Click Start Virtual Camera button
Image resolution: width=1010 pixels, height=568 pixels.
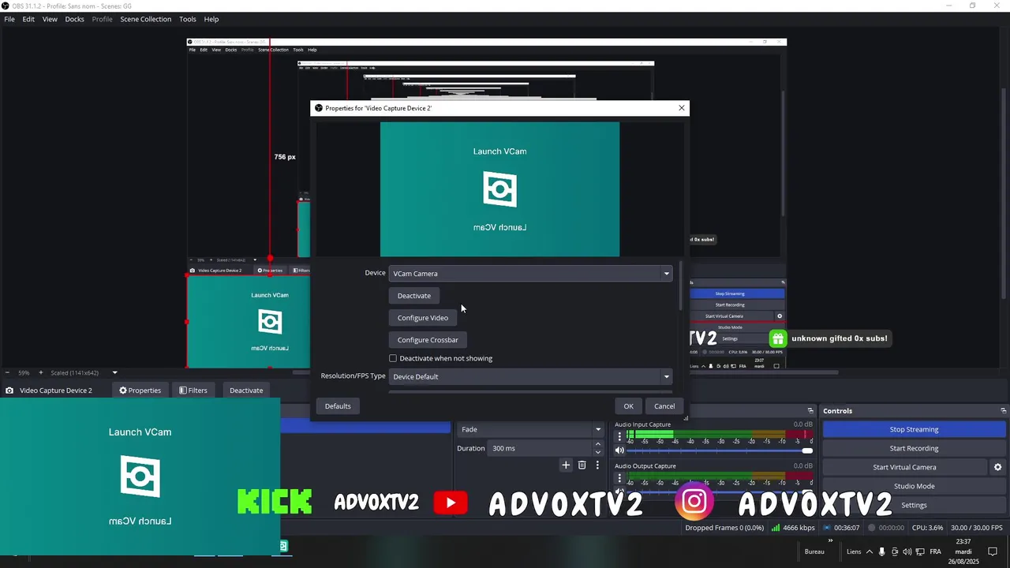904,467
